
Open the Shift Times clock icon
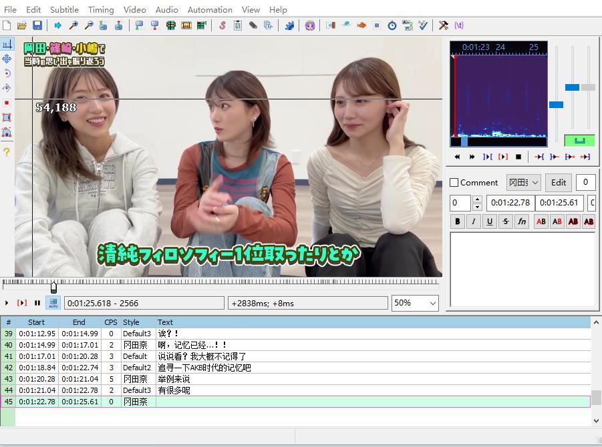[392, 25]
